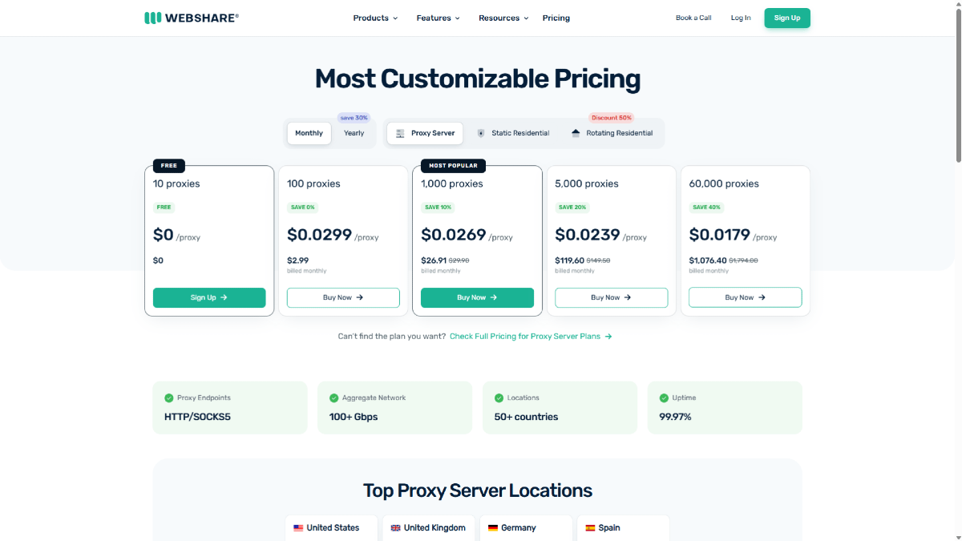Click the '99.97%' uptime value

(675, 417)
